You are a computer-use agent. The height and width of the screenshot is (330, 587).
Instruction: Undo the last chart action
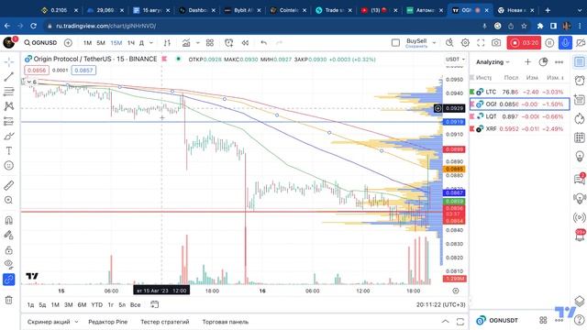(264, 43)
